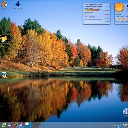Viewport: 128px width, 128px height.
Task: Launch Thunderbird mail from the taskbar
Action: pyautogui.click(x=10, y=125)
